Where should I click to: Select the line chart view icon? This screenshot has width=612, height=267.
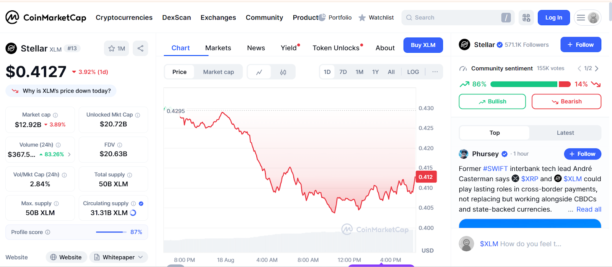point(259,72)
